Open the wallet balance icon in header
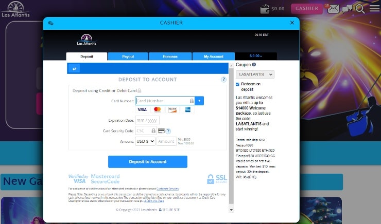 265,9
